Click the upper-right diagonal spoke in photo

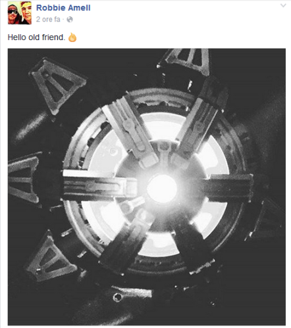coord(198,125)
